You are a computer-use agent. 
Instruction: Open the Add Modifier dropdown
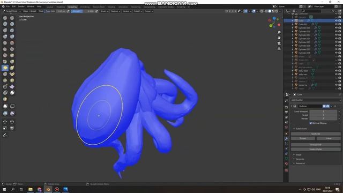point(316,100)
